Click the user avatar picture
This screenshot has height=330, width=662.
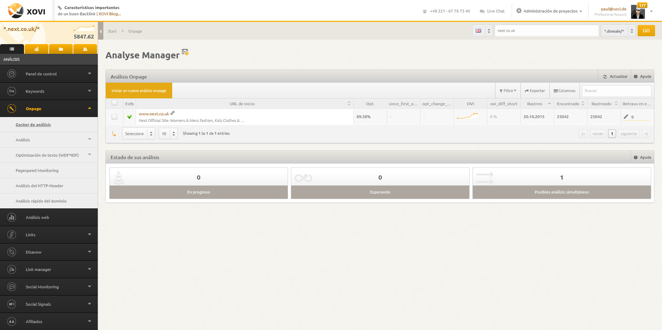(638, 11)
